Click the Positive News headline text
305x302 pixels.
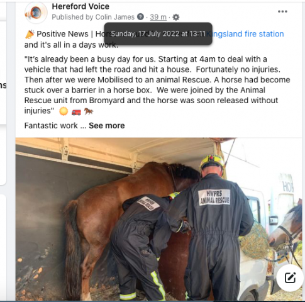62,34
